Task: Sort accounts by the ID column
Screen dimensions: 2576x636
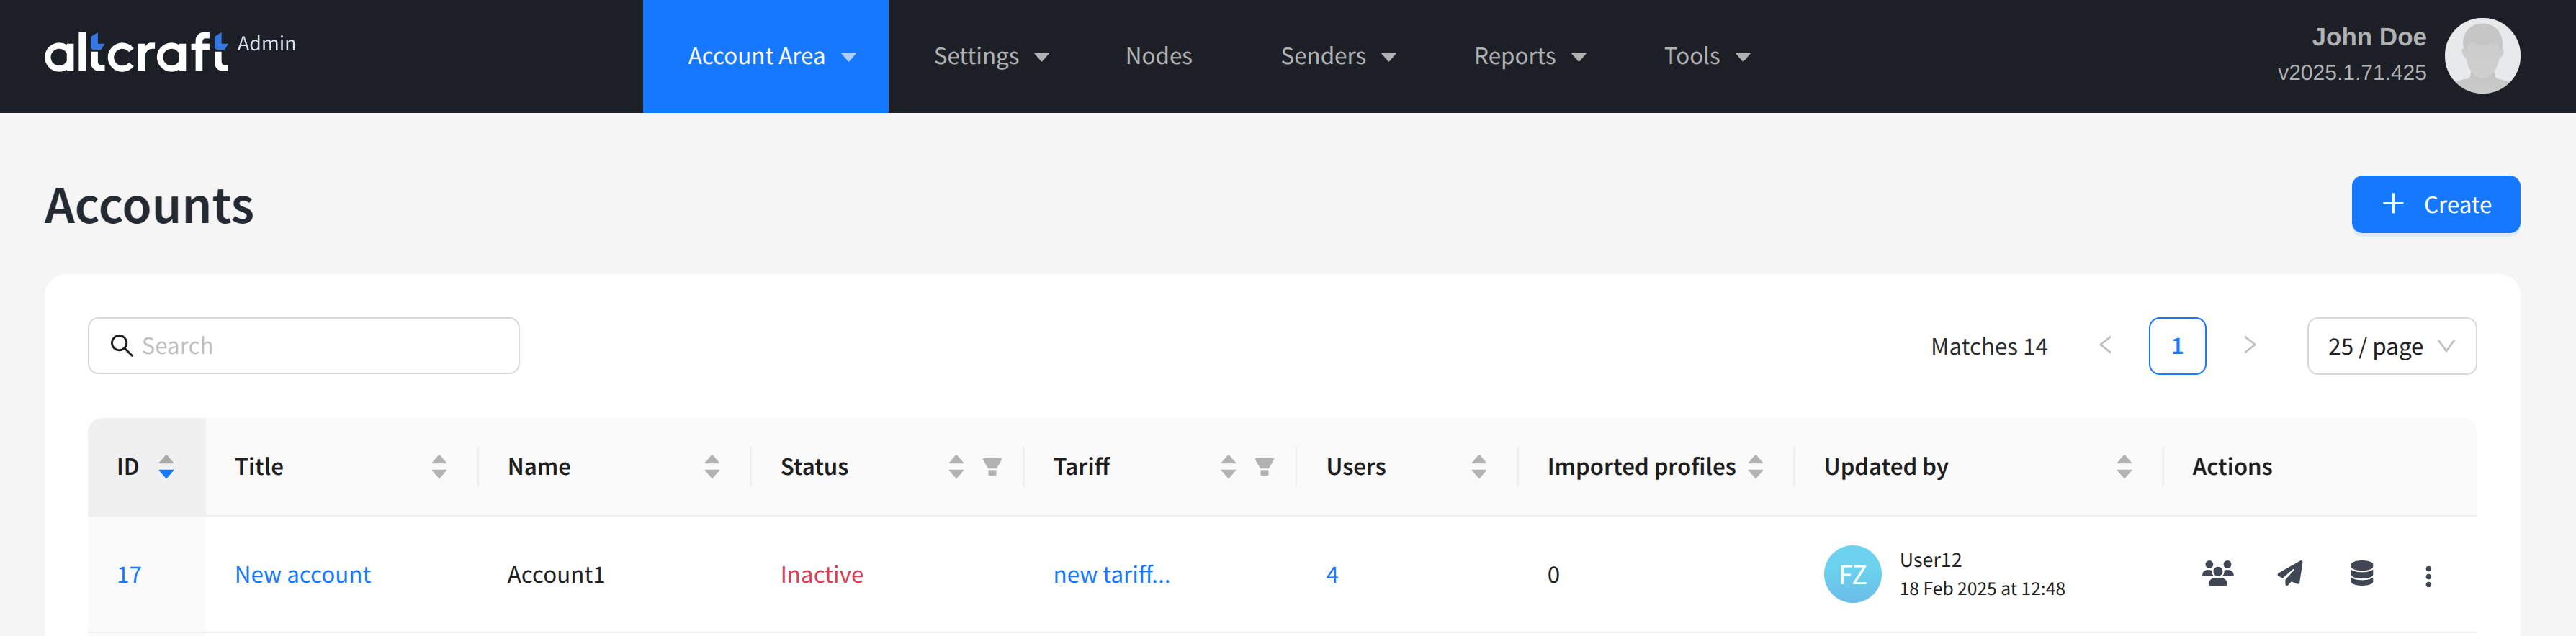Action: pyautogui.click(x=166, y=466)
